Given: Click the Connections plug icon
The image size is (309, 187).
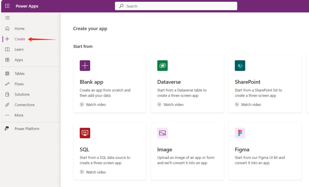Looking at the screenshot, I should pos(7,105).
